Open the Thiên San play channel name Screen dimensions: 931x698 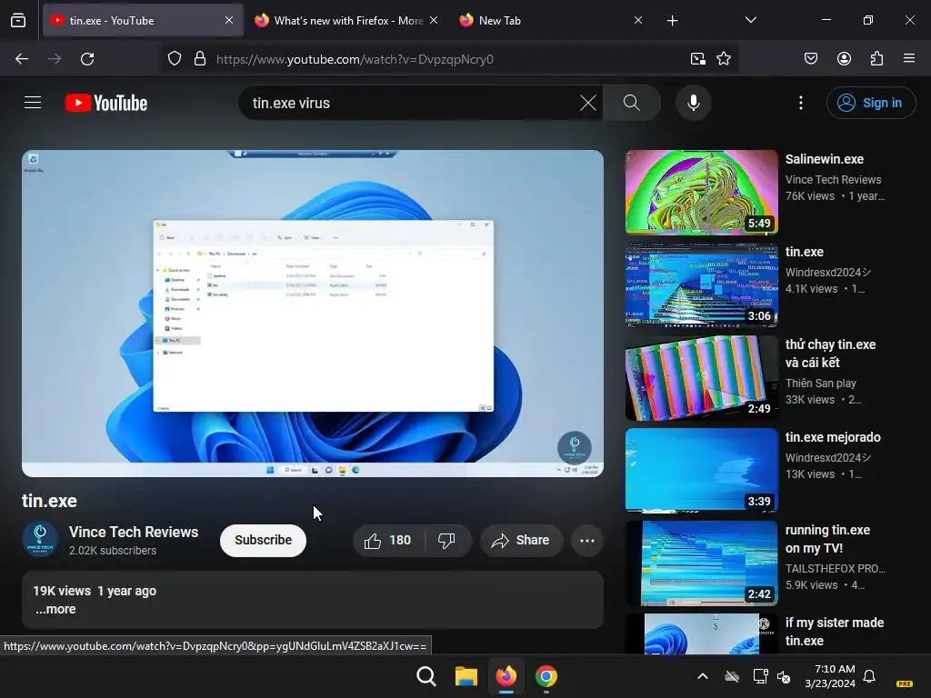(821, 384)
